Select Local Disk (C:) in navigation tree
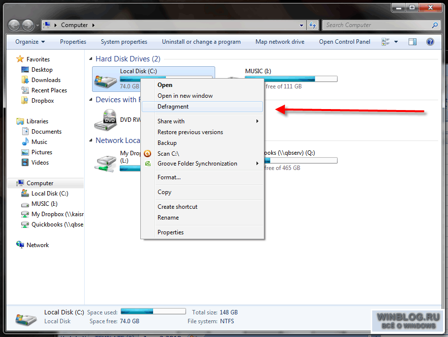Image resolution: width=448 pixels, height=337 pixels. coord(50,194)
